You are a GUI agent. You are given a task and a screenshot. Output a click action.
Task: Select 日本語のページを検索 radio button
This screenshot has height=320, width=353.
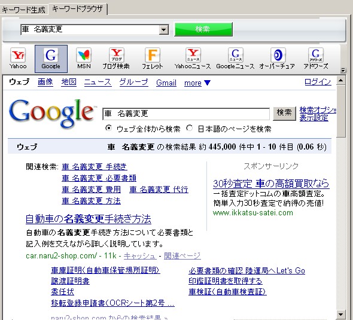coord(190,128)
